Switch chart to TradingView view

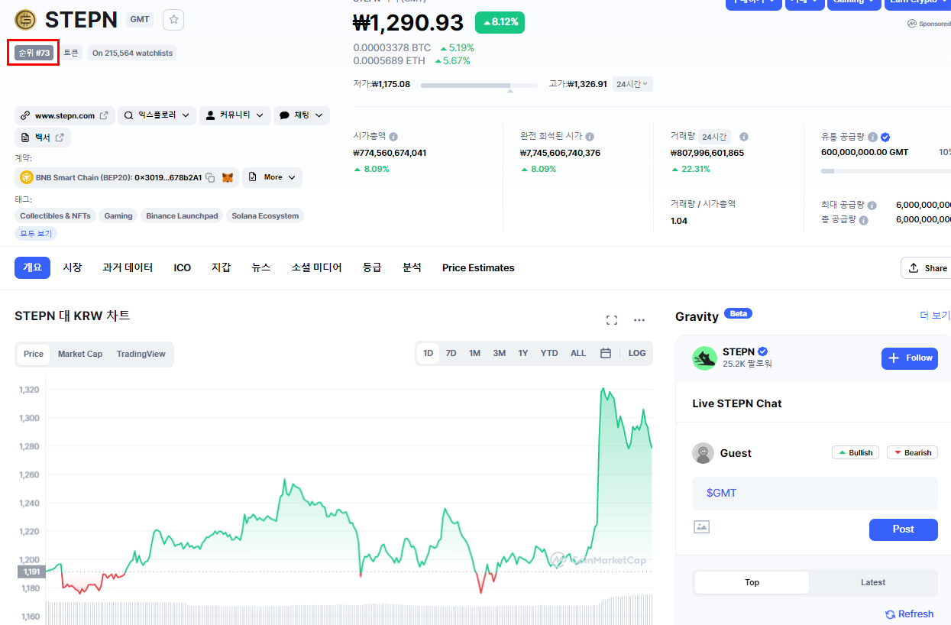141,354
